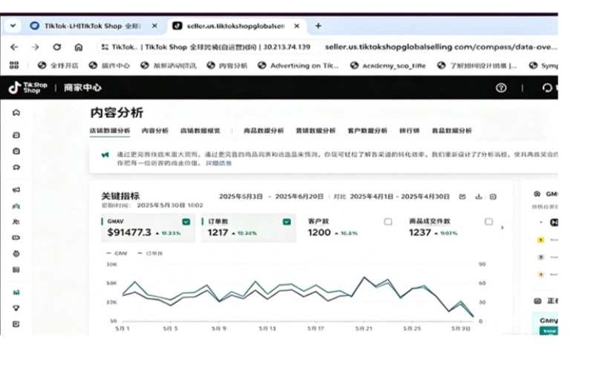Click the square icon right of download icon
The height and width of the screenshot is (371, 594).
493,197
